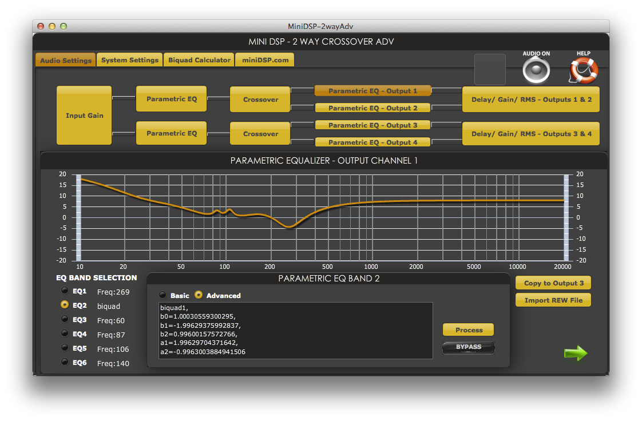Image resolution: width=642 pixels, height=421 pixels.
Task: Select EQ3 band radio button
Action: 65,319
